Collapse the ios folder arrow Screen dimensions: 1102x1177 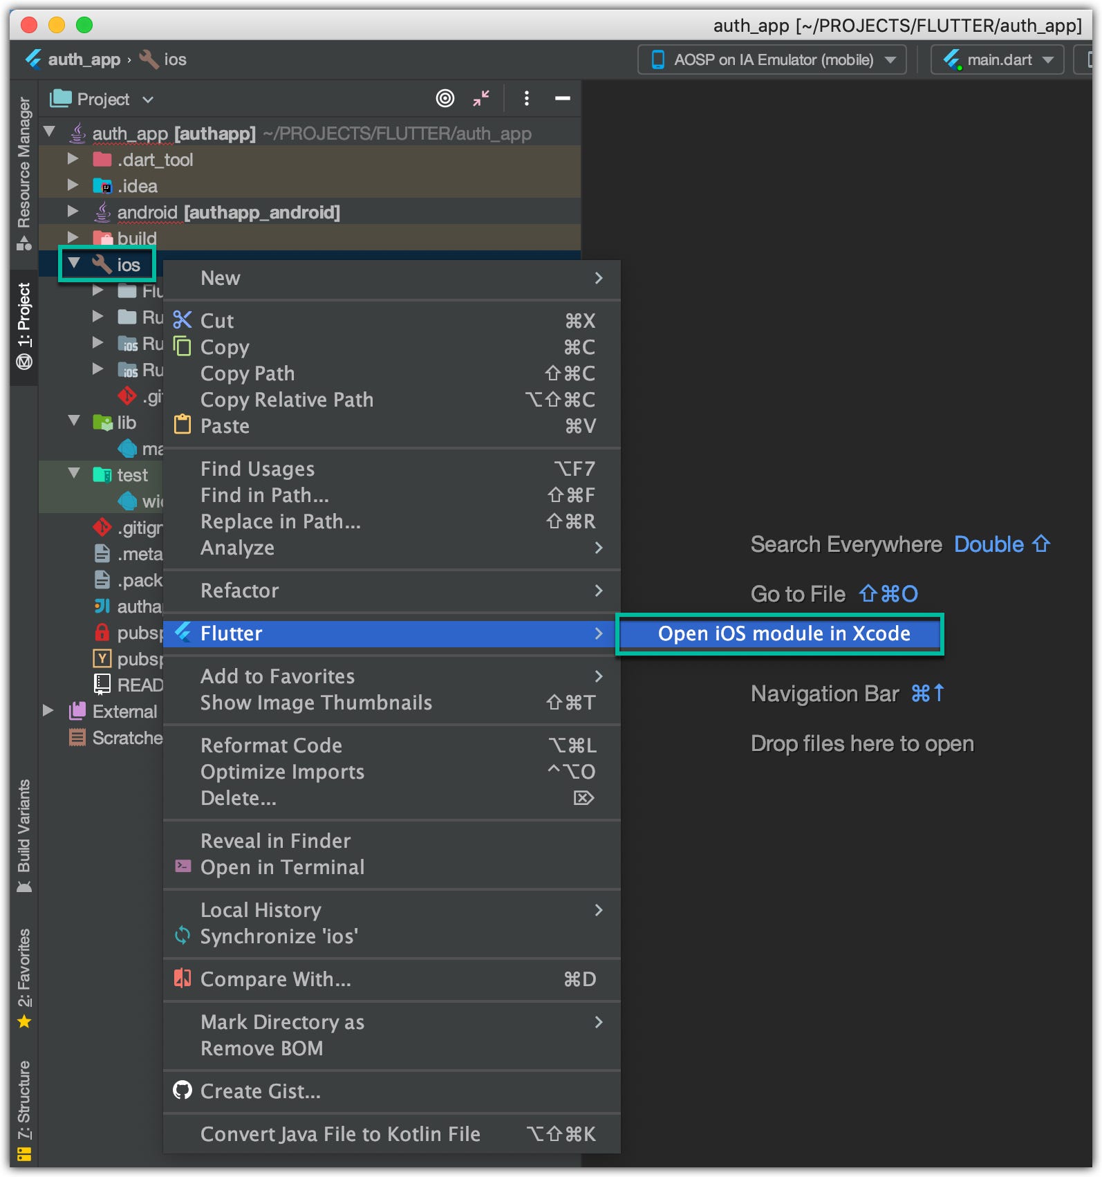[x=74, y=263]
